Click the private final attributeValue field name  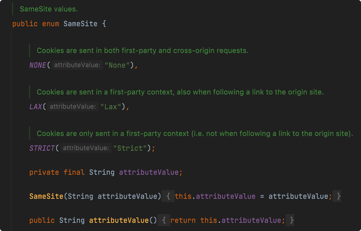pos(149,172)
